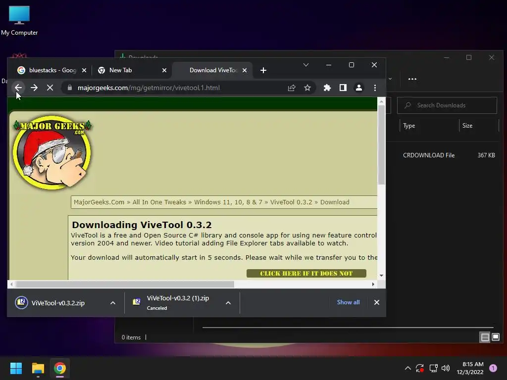Click the 367 KB size cell

(486, 155)
